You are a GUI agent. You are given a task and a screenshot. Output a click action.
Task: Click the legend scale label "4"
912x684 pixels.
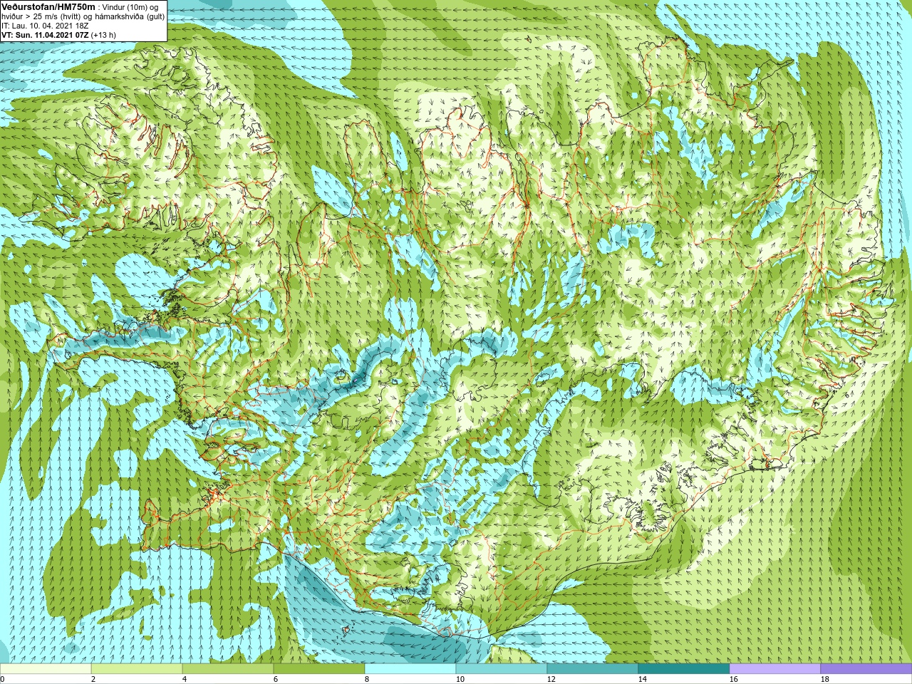coord(185,679)
